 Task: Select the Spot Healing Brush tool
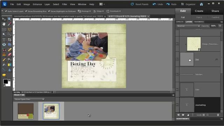coord(9,50)
